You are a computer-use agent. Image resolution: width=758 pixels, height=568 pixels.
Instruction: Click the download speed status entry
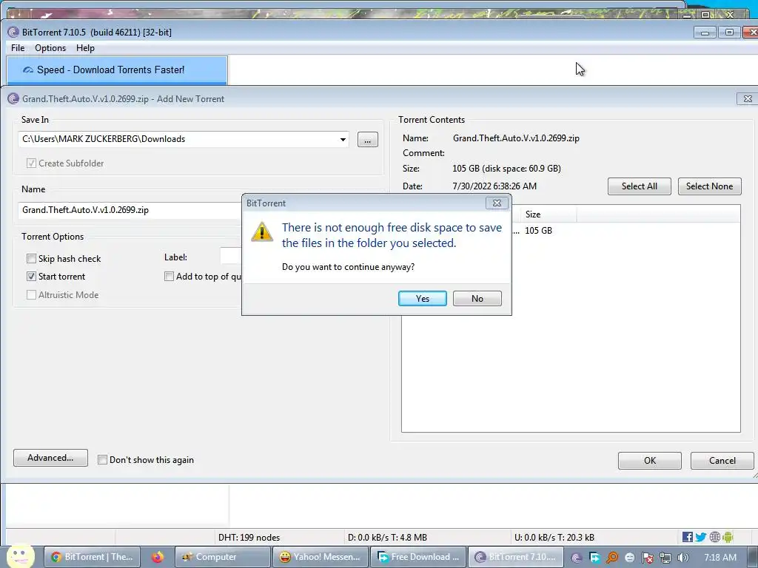pos(387,538)
